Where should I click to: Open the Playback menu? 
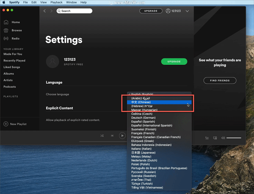click(x=56, y=3)
